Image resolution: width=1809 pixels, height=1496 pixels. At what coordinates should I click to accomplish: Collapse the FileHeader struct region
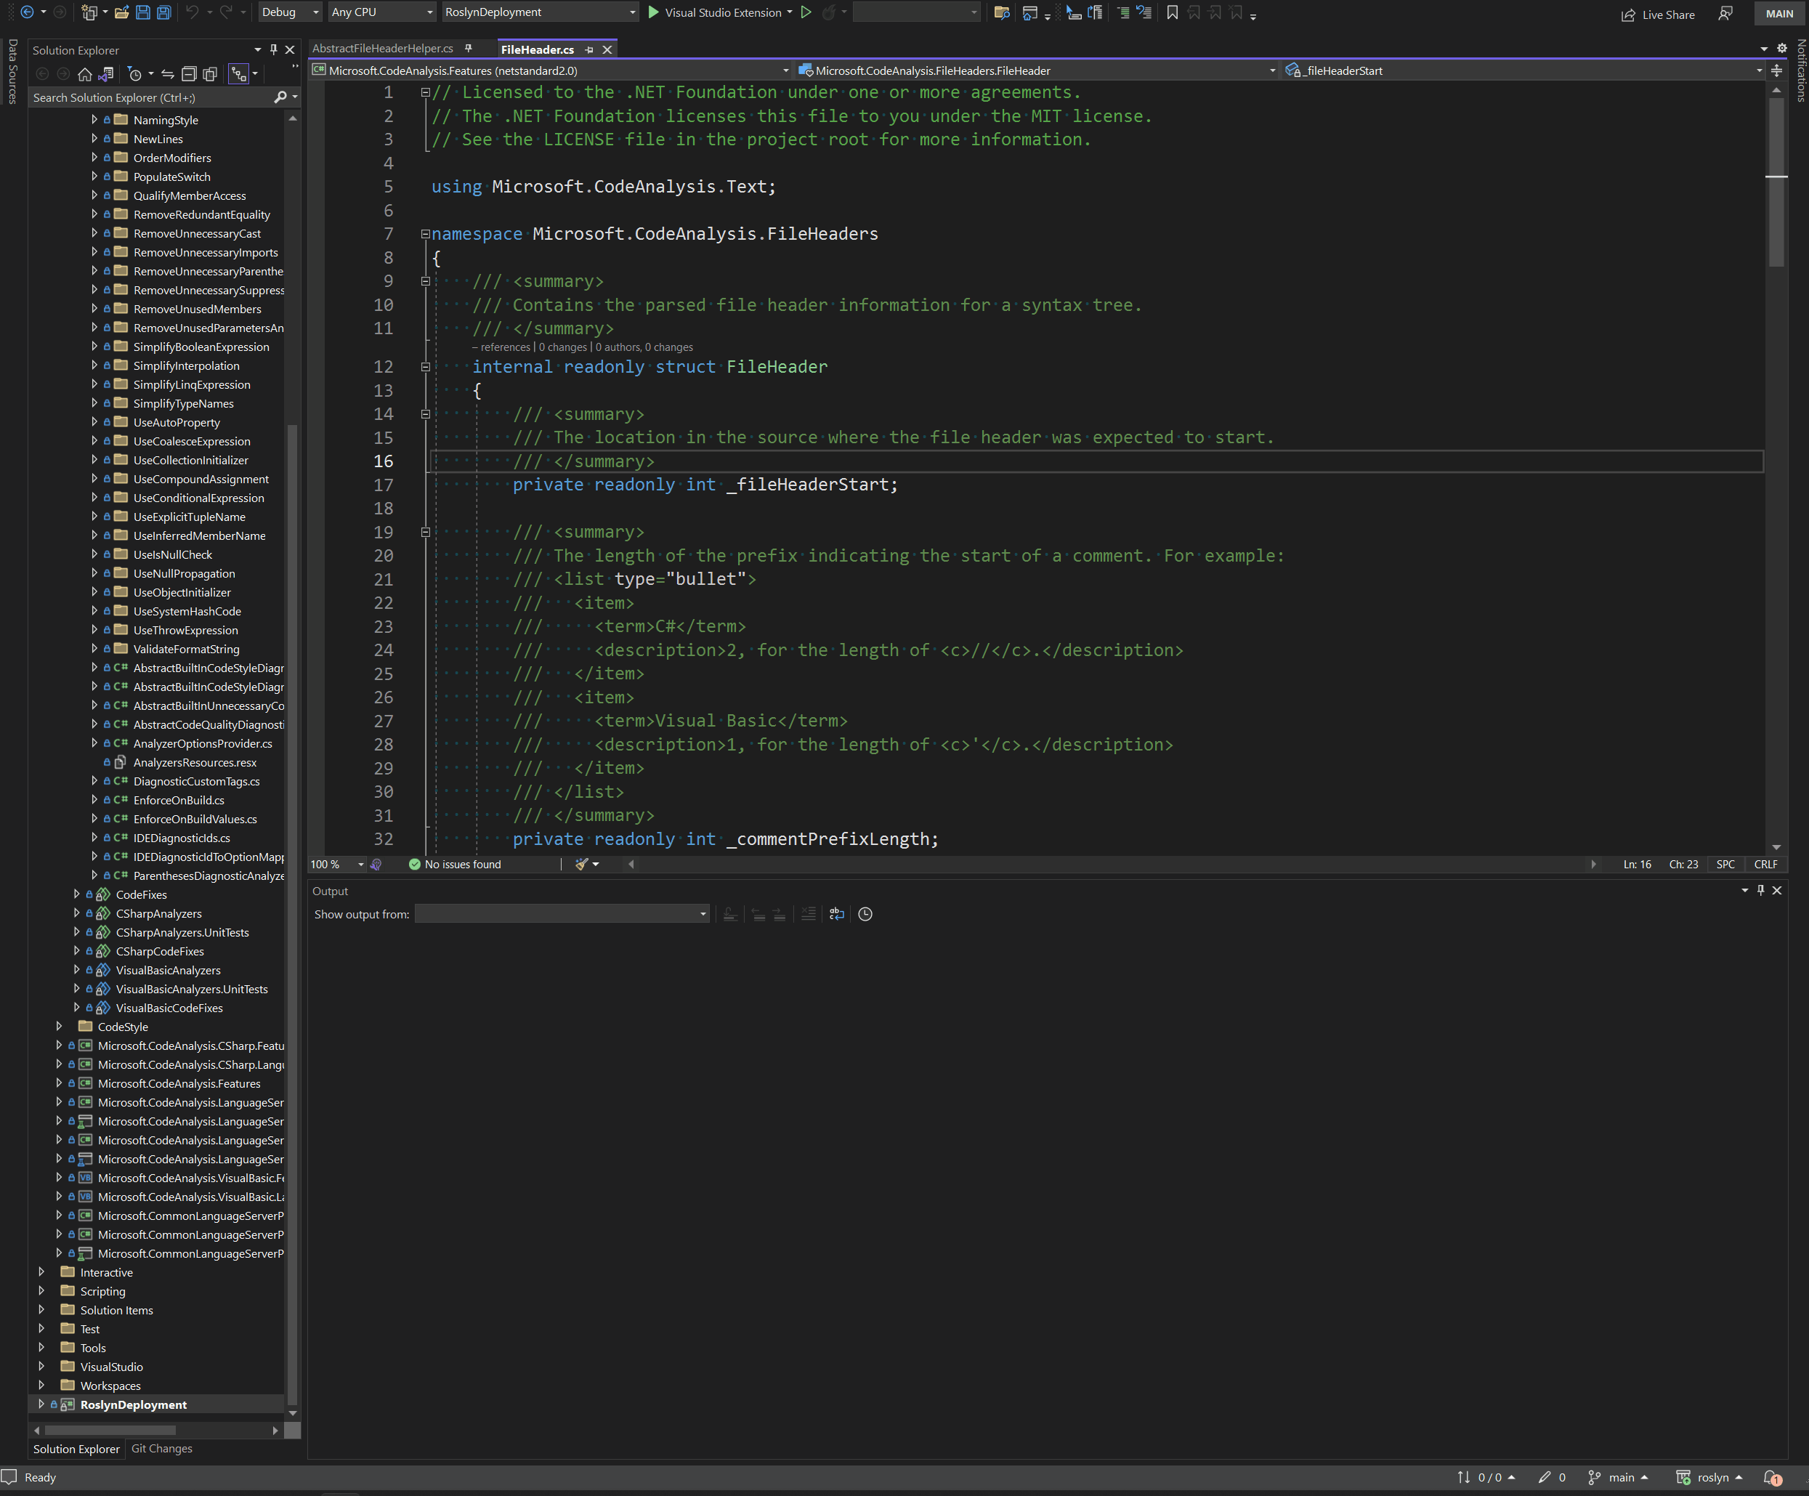(426, 367)
